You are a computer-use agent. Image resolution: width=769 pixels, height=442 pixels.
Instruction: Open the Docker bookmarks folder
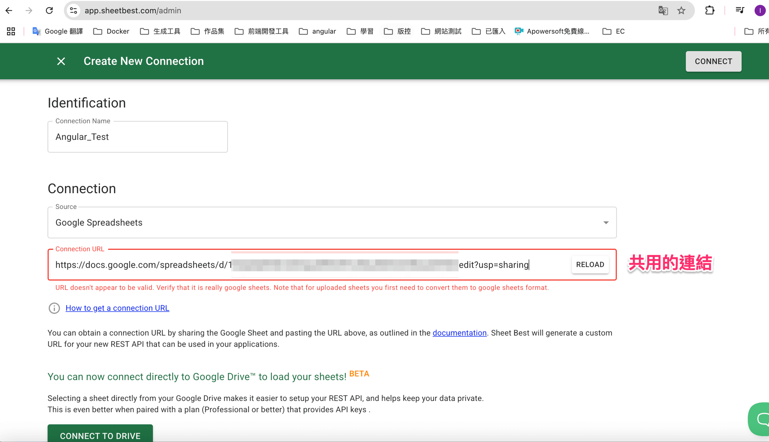pyautogui.click(x=111, y=31)
